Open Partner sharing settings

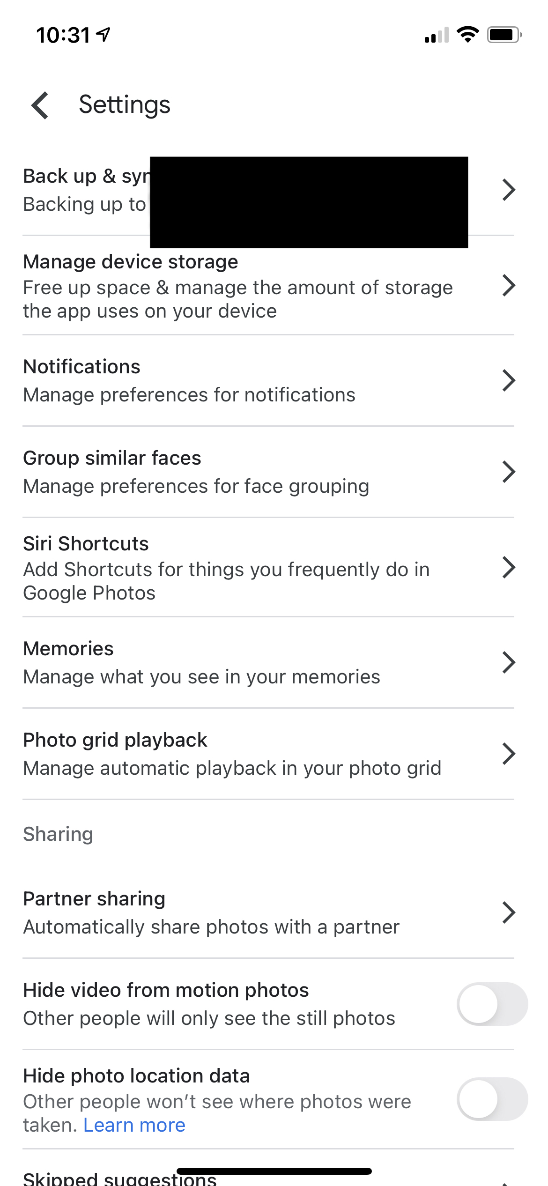coord(268,912)
